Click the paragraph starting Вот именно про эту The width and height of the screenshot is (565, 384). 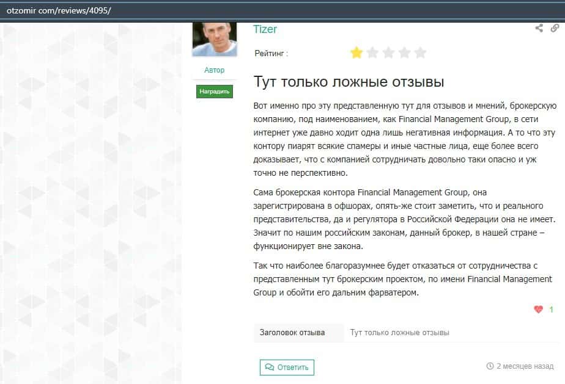(405, 139)
